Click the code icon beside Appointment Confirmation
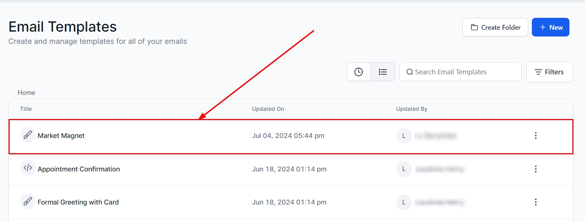Image resolution: width=585 pixels, height=222 pixels. [27, 168]
